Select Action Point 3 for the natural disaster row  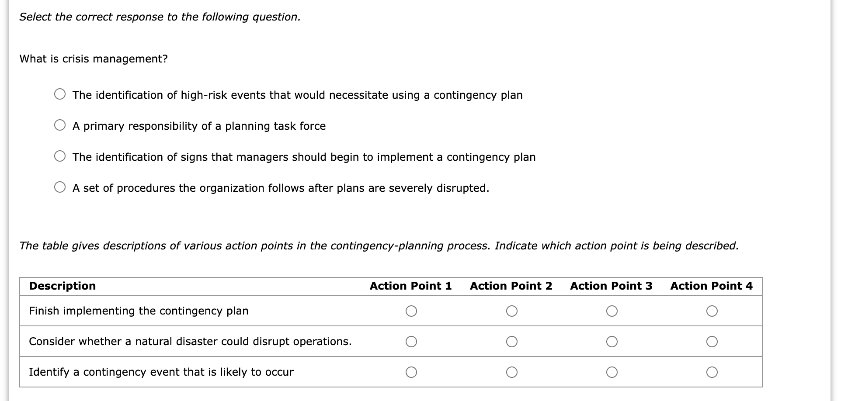tap(612, 342)
